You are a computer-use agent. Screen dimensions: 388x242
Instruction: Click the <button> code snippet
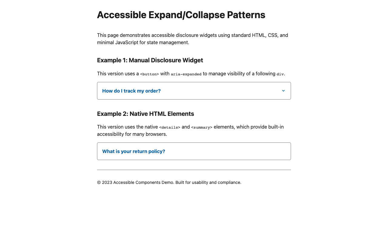pyautogui.click(x=149, y=74)
